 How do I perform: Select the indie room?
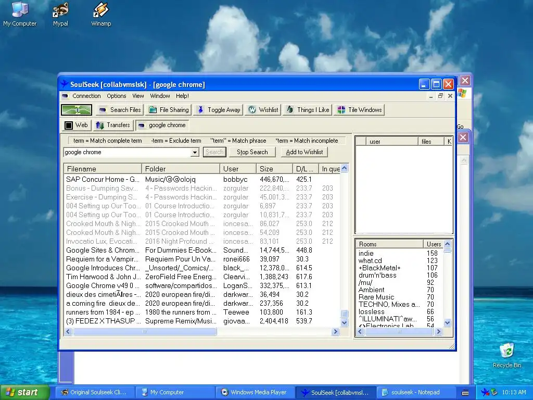(366, 254)
